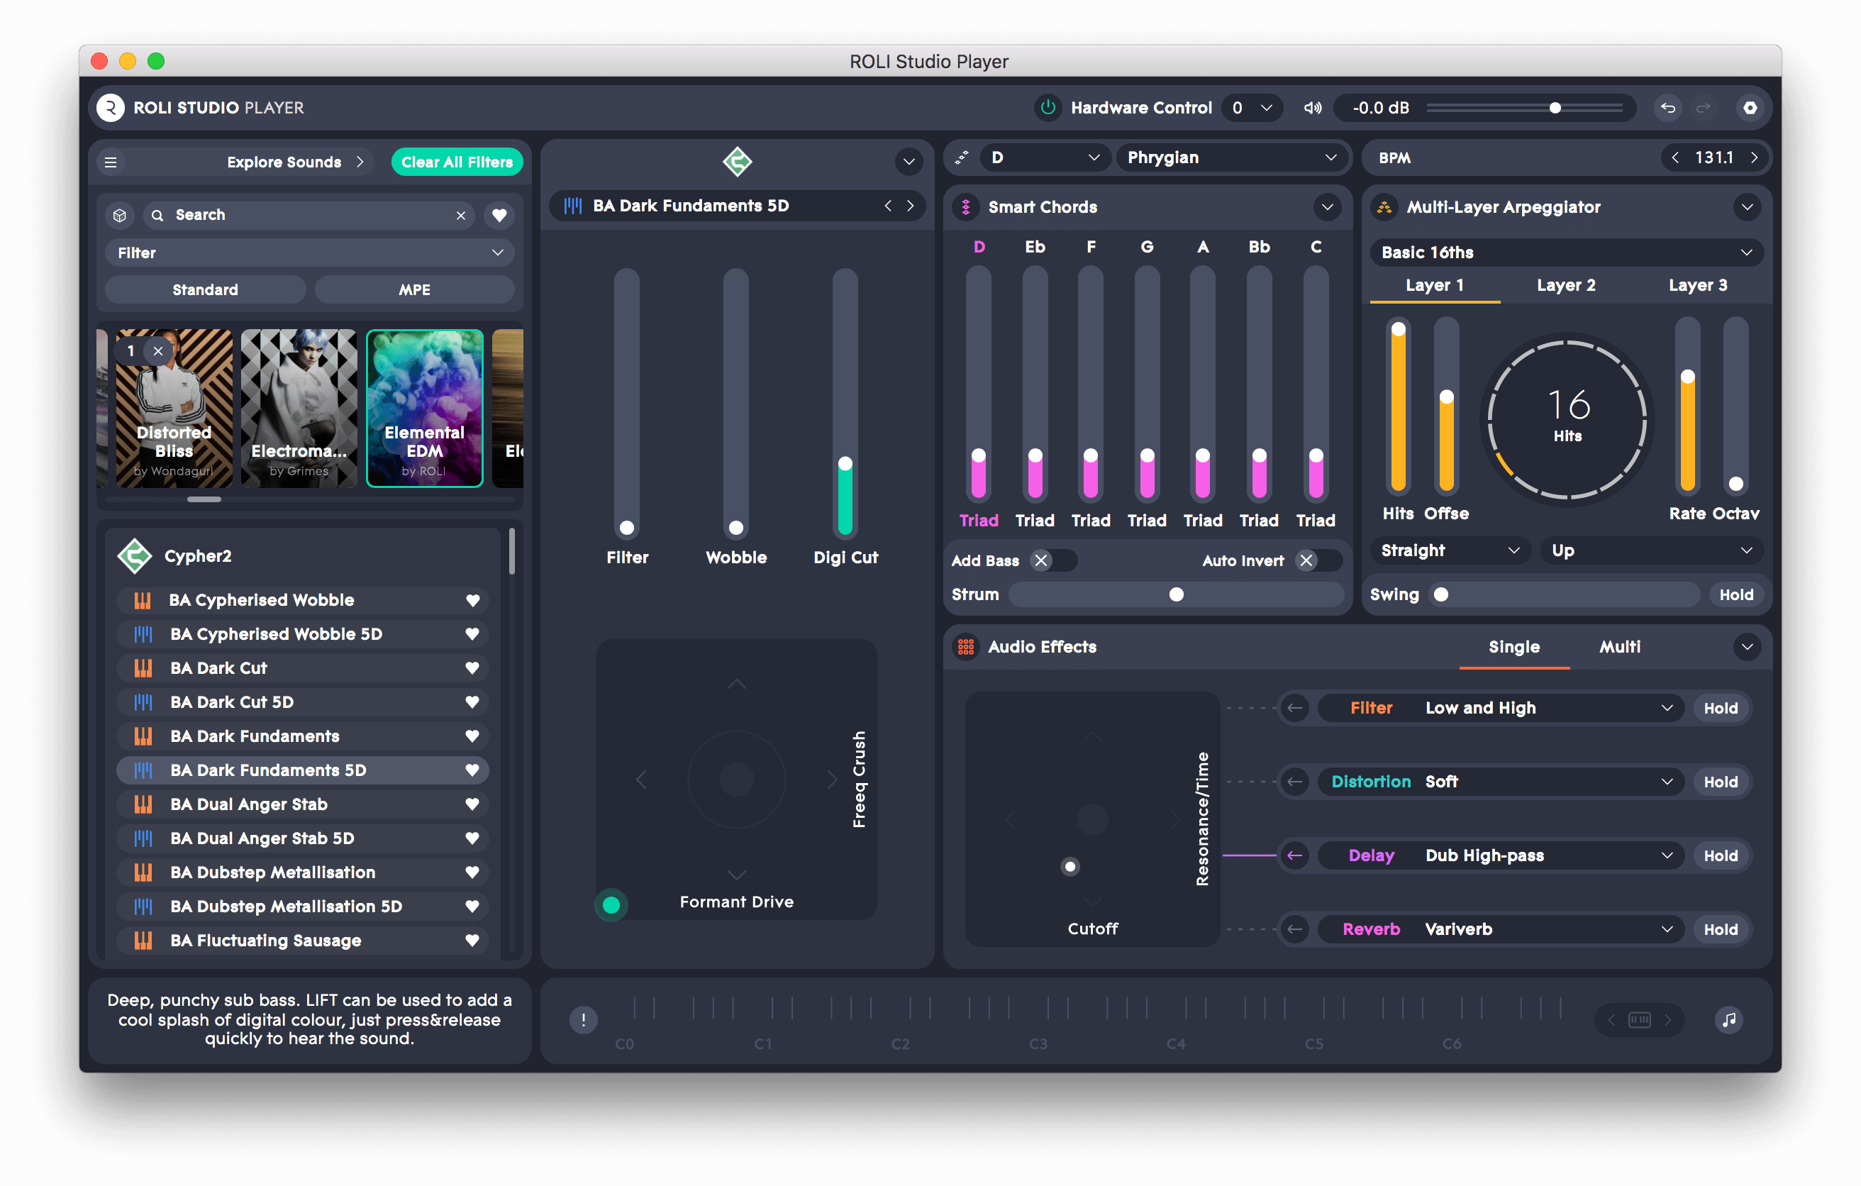The width and height of the screenshot is (1861, 1186).
Task: Select the Single effects tab
Action: click(1513, 646)
